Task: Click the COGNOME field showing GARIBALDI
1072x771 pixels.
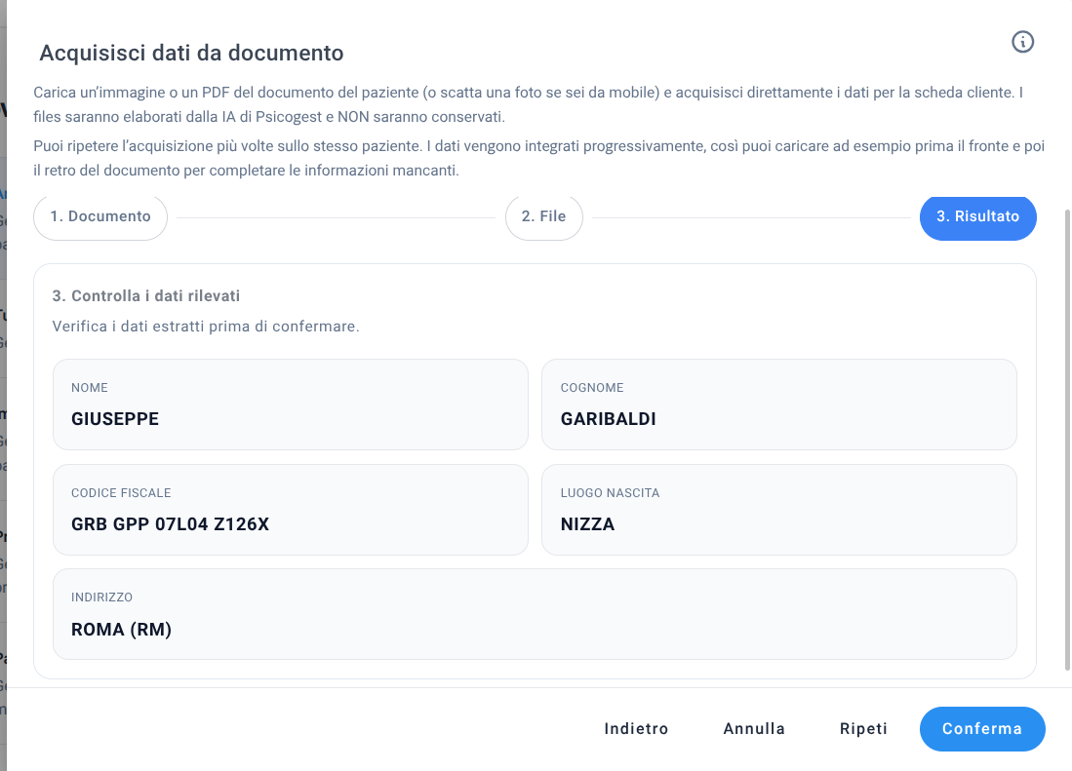Action: pyautogui.click(x=778, y=405)
